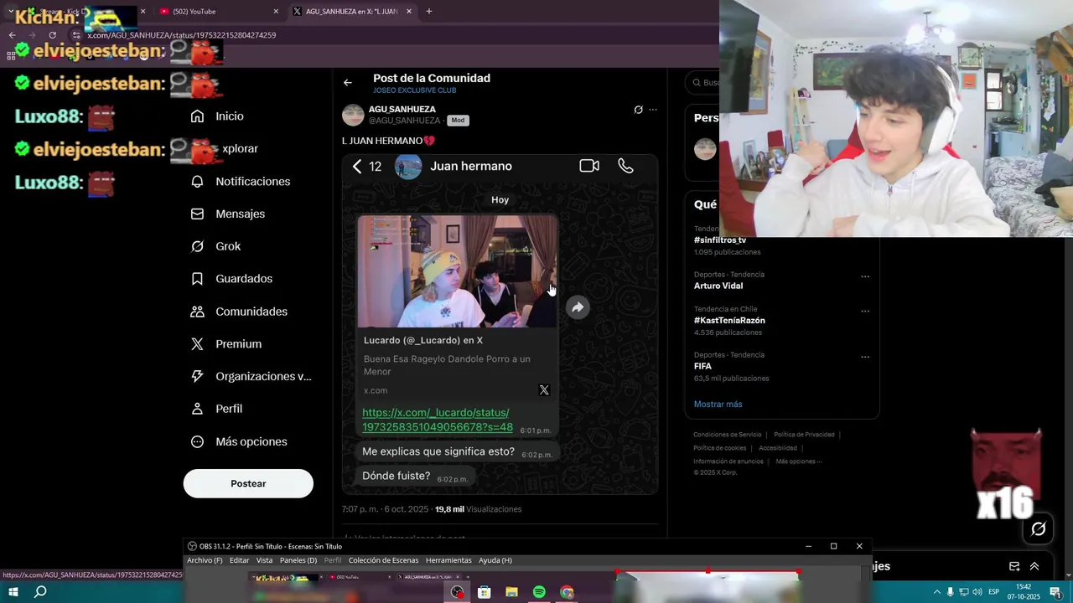Open Chrome from taskbar

pos(568,592)
